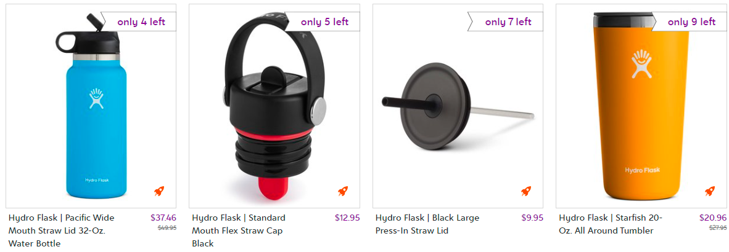Open Black Large Press-In Straw Lid title
The width and height of the screenshot is (729, 252).
click(x=427, y=224)
